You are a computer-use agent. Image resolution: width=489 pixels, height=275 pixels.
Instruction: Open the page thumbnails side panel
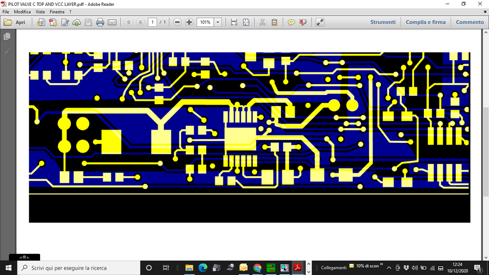(x=7, y=37)
